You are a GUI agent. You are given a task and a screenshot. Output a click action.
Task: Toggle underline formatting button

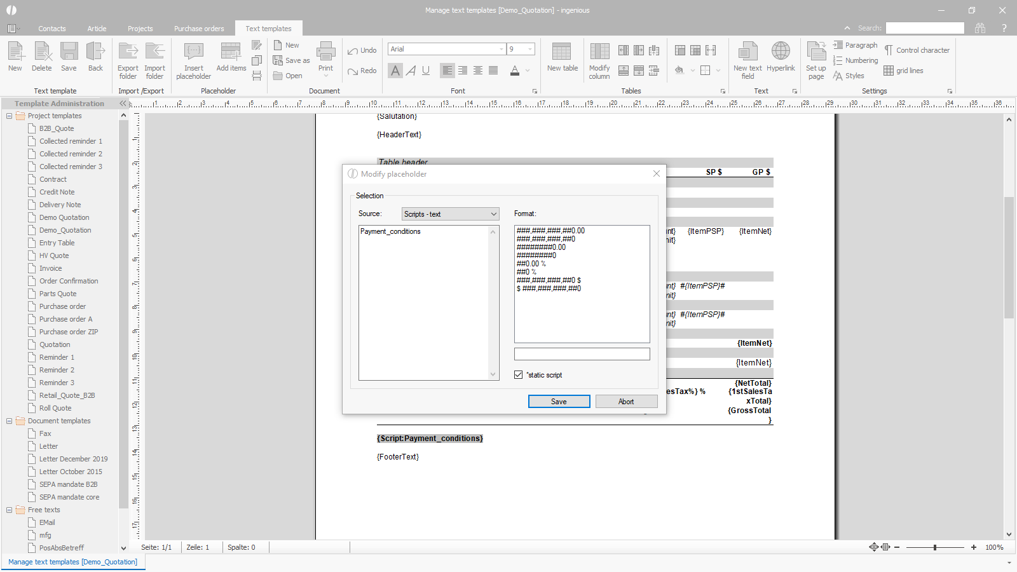(x=426, y=71)
